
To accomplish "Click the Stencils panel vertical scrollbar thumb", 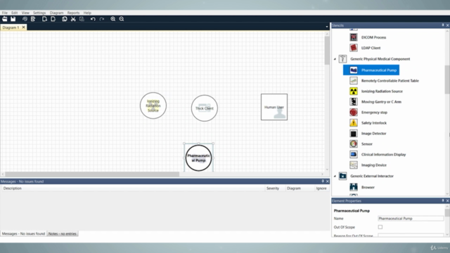I will pos(447,79).
